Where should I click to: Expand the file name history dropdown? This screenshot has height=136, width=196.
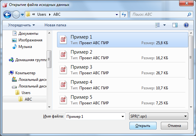pyautogui.click(x=123, y=116)
